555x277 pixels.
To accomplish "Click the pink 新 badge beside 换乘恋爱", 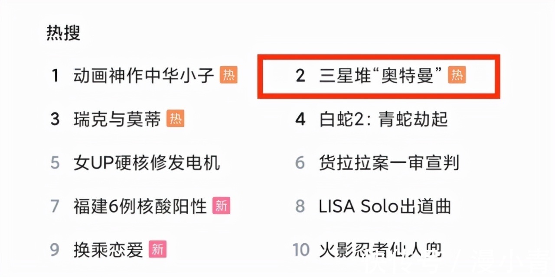I will pyautogui.click(x=158, y=249).
